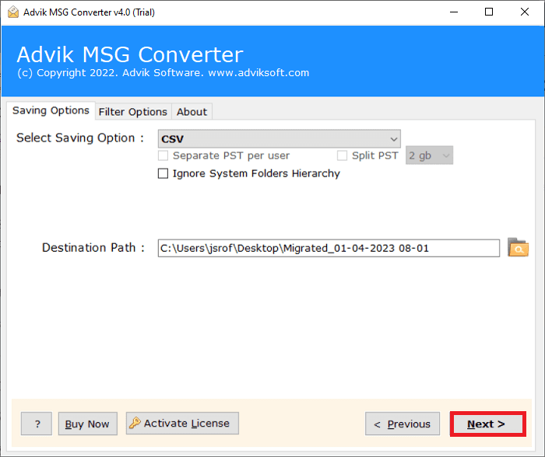The width and height of the screenshot is (545, 457).
Task: Click the Next button
Action: 487,424
